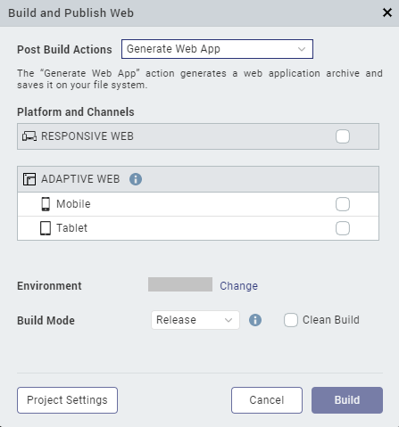Close the Build and Publish Web dialog

pyautogui.click(x=387, y=12)
